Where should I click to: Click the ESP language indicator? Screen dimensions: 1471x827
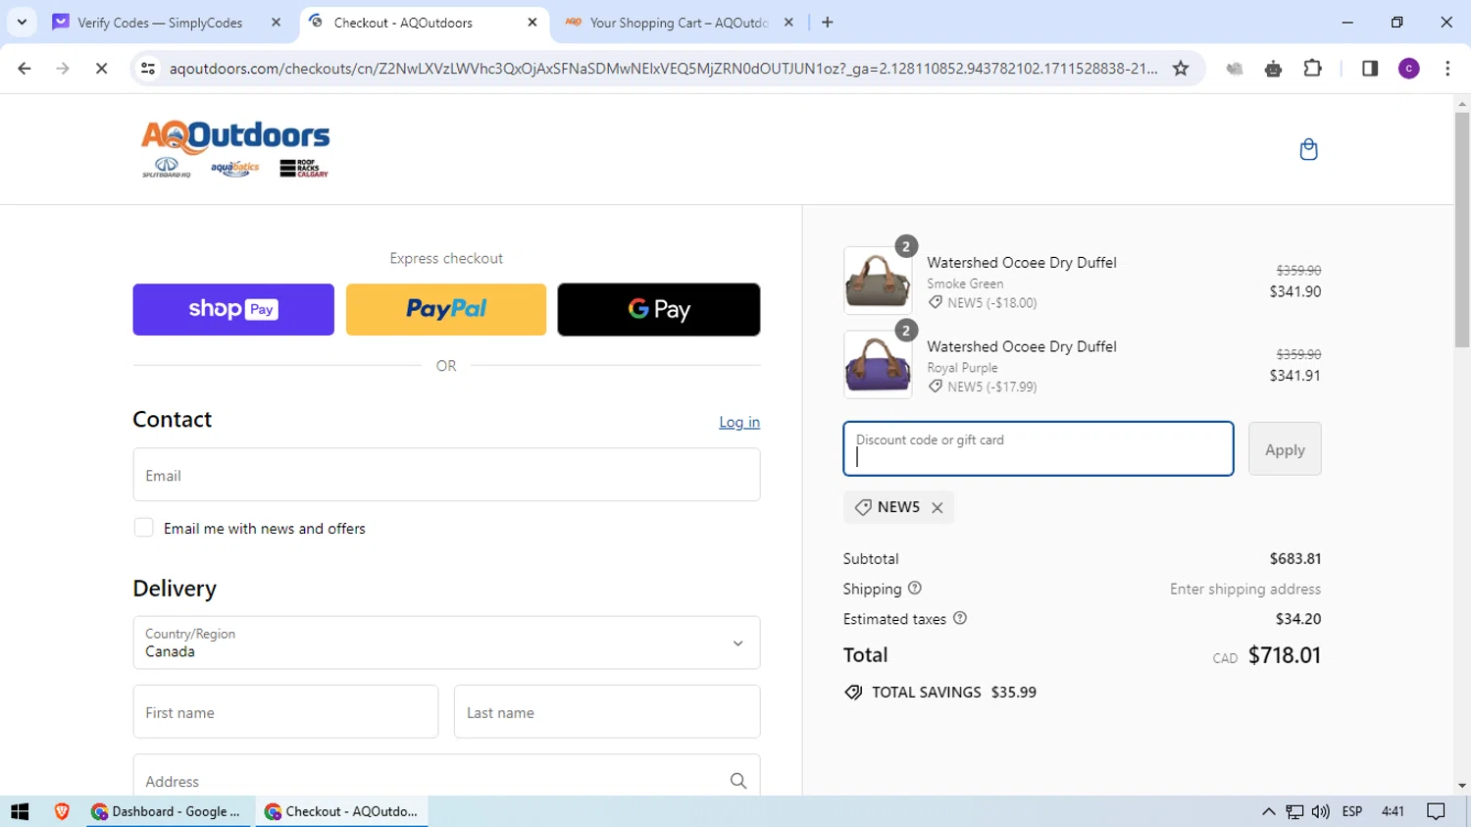click(1352, 811)
